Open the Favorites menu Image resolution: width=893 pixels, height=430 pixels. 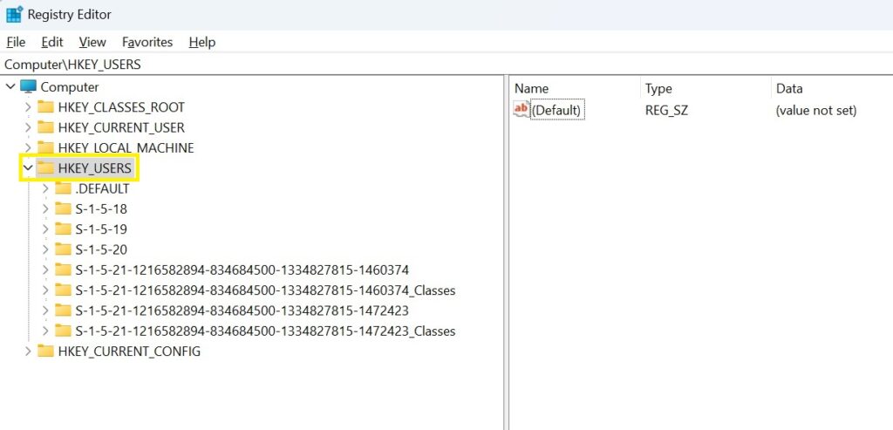147,42
